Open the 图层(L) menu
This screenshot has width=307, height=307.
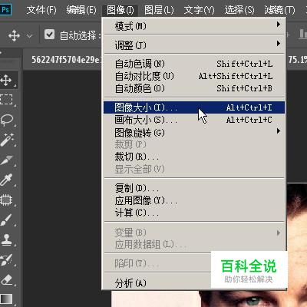point(159,10)
